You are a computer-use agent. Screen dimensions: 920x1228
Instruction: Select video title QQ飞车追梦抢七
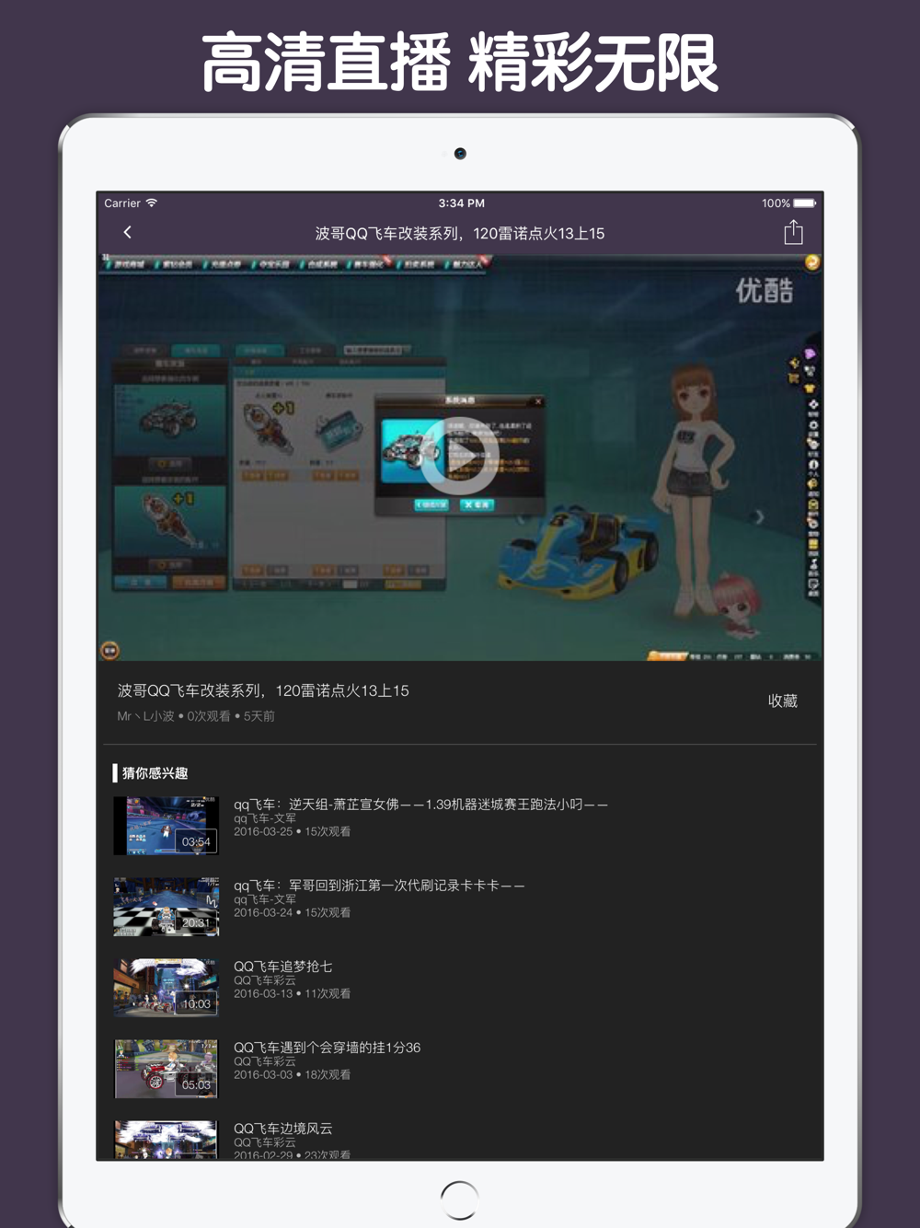(x=282, y=967)
